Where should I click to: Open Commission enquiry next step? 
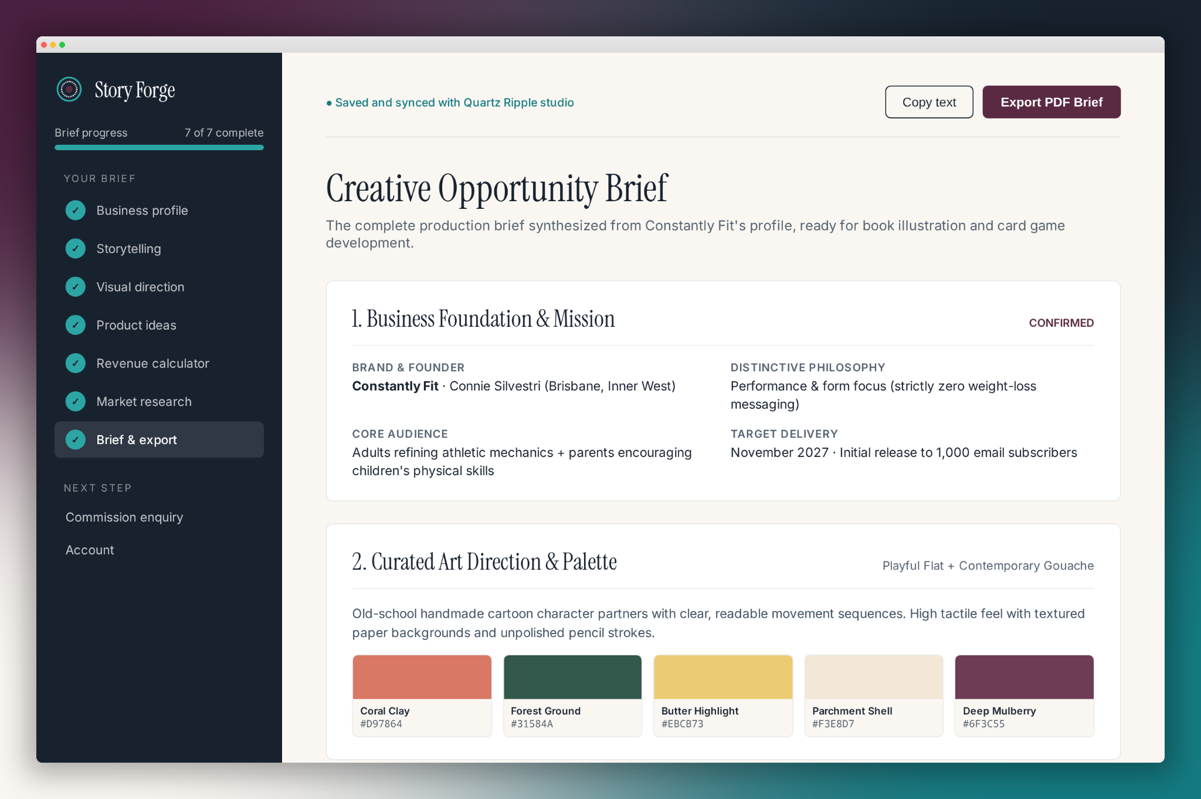(x=124, y=517)
